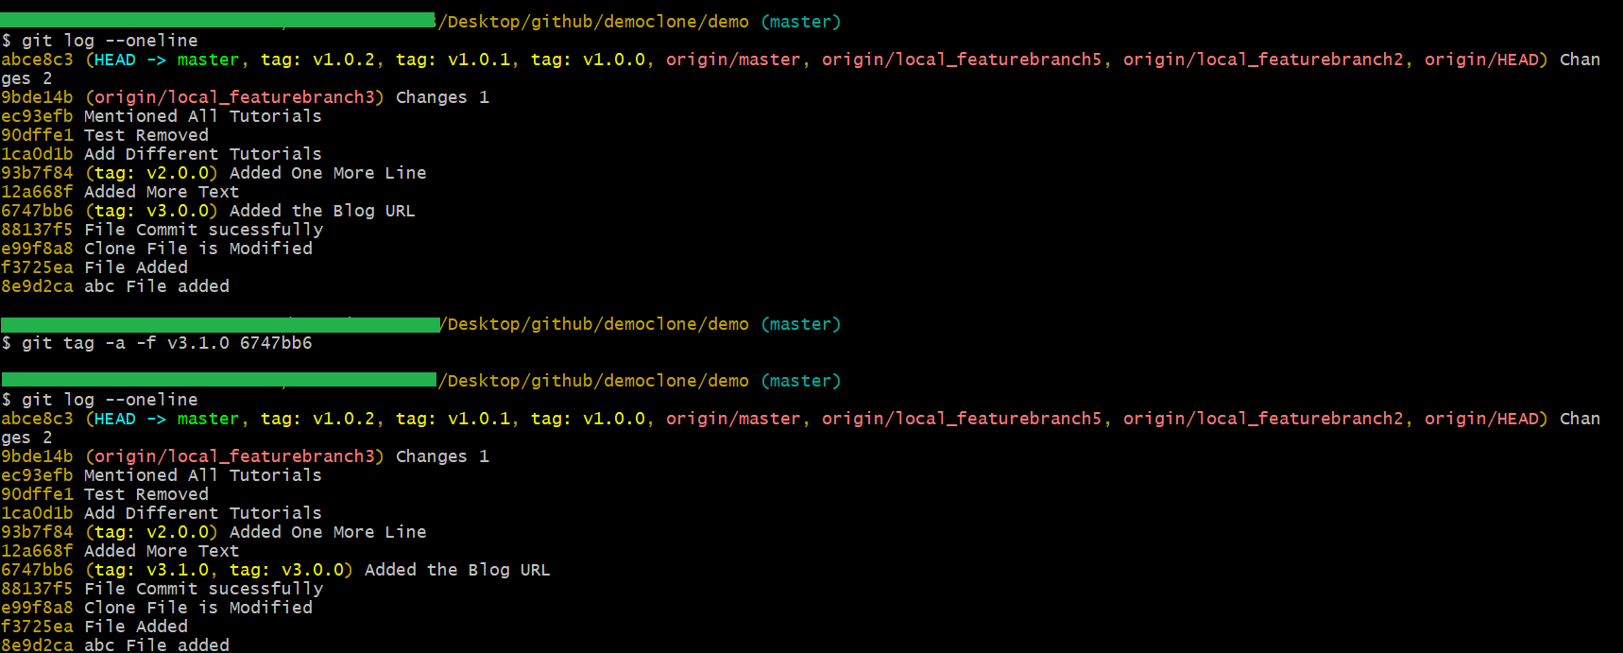Click origin/local_featurebranch5 in the second log

(x=962, y=419)
